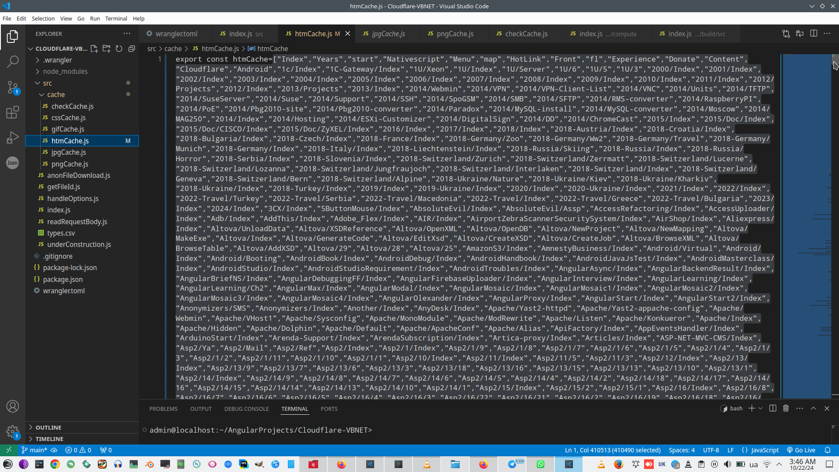The width and height of the screenshot is (839, 472).
Task: Open the Run and Debug panel
Action: [13, 137]
